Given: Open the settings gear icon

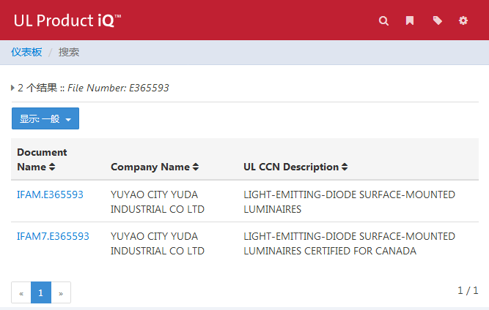Looking at the screenshot, I should point(463,20).
